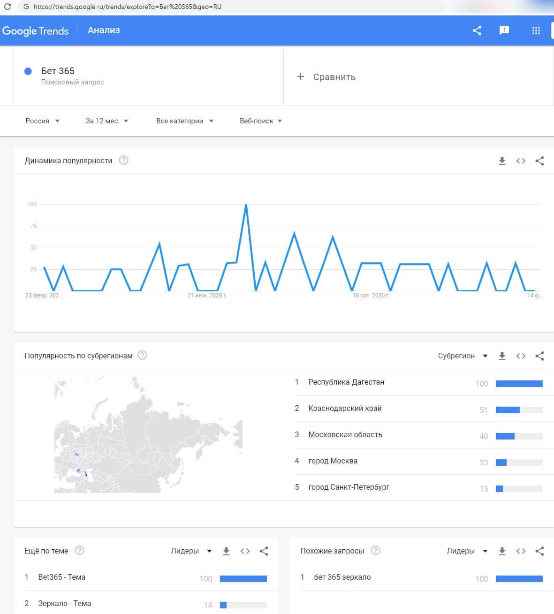This screenshot has height=614, width=554.
Task: Click embed icon in Похожие запросы card
Action: [521, 551]
